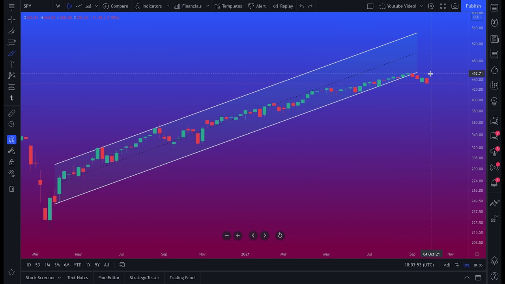Open the ideas lightbulb panel
Screen dimensions: 505x284
click(494, 101)
